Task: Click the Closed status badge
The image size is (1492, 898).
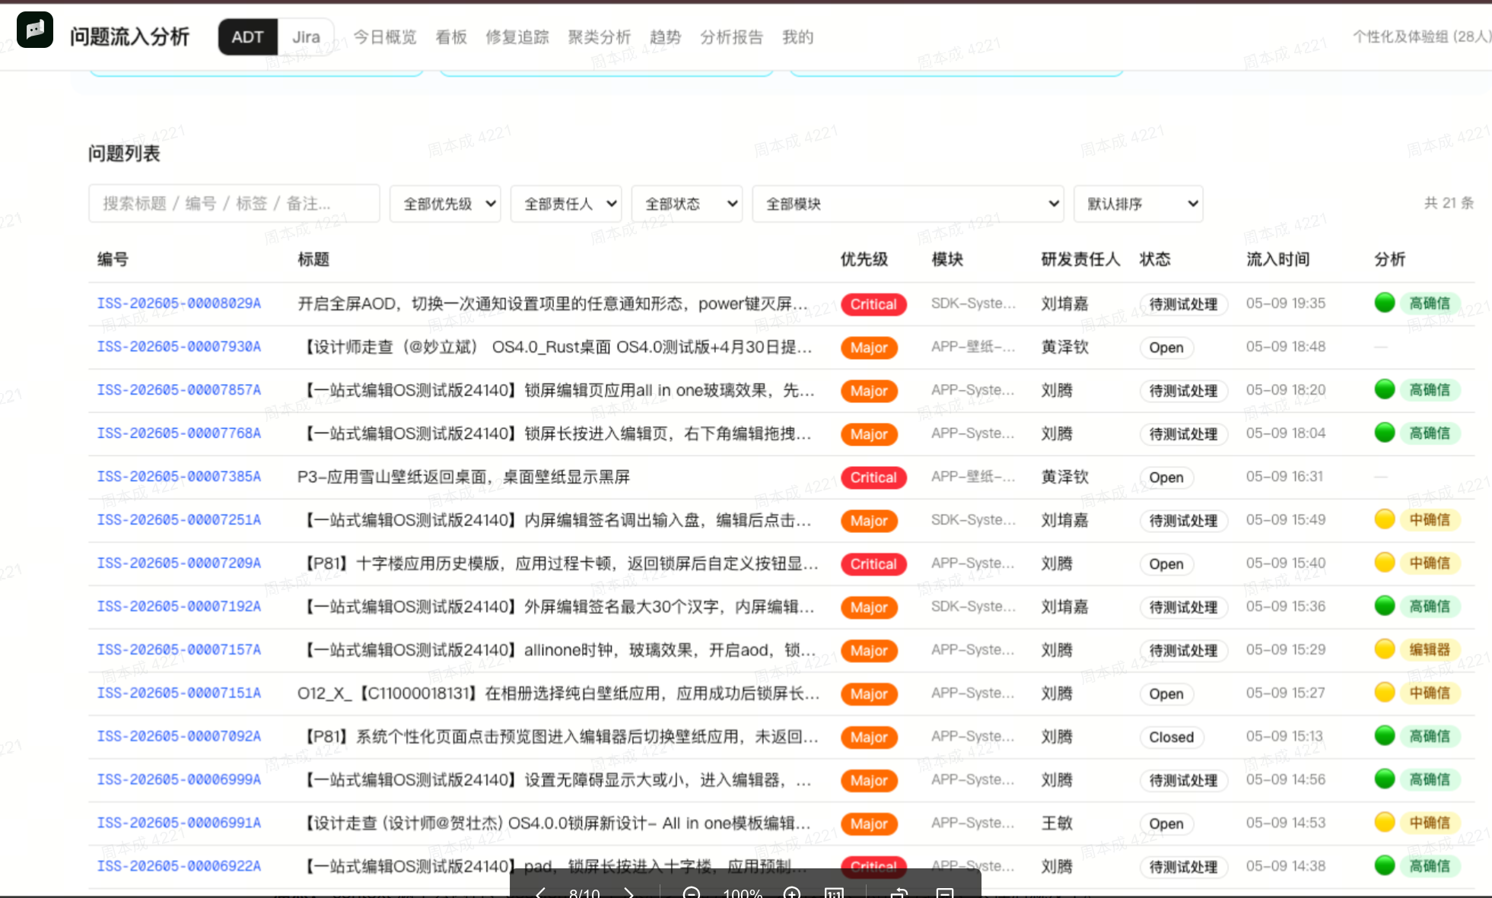Action: point(1172,737)
